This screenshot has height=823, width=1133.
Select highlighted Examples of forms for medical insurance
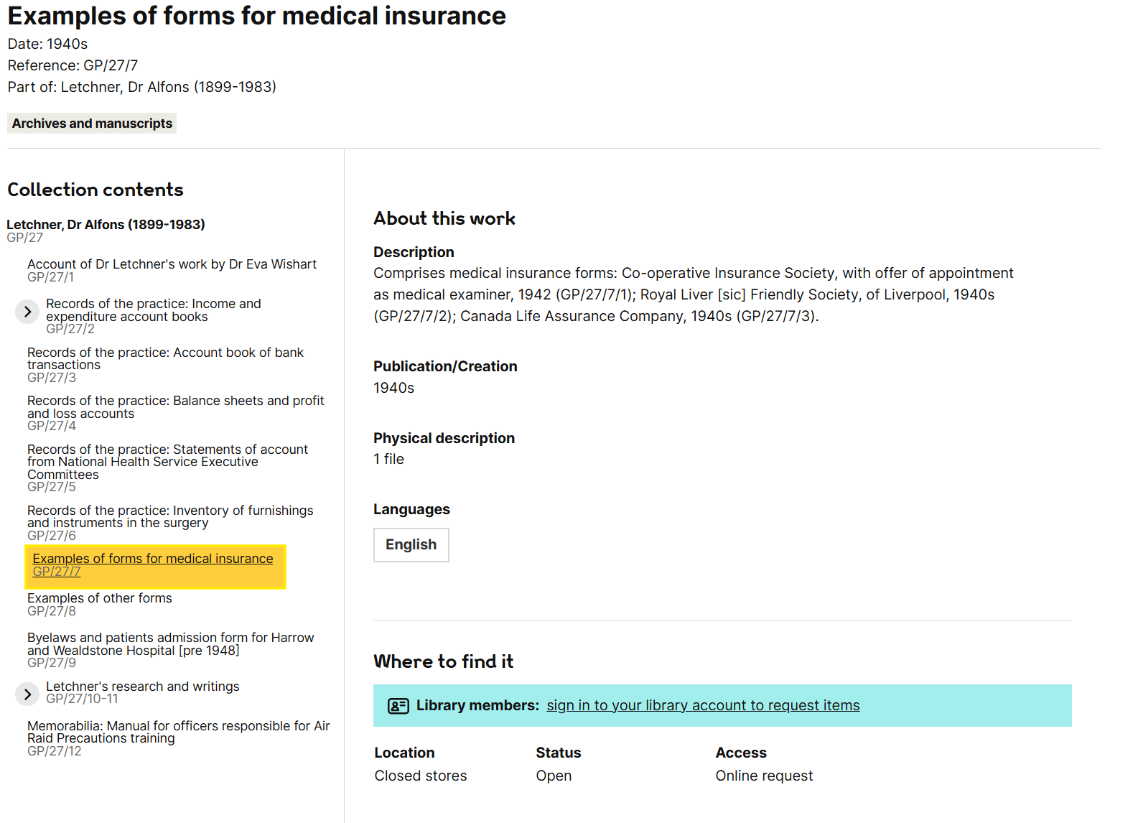(153, 559)
